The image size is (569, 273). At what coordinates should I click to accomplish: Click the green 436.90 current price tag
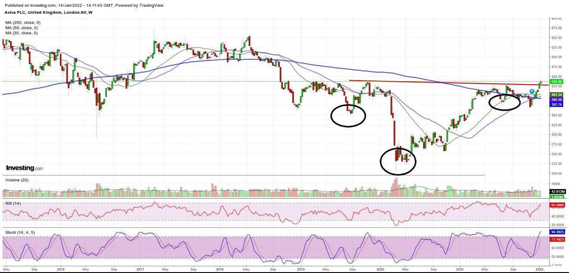(556, 81)
